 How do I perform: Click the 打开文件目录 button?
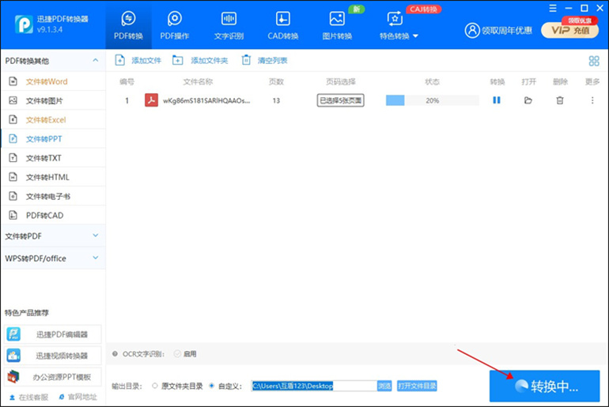417,386
